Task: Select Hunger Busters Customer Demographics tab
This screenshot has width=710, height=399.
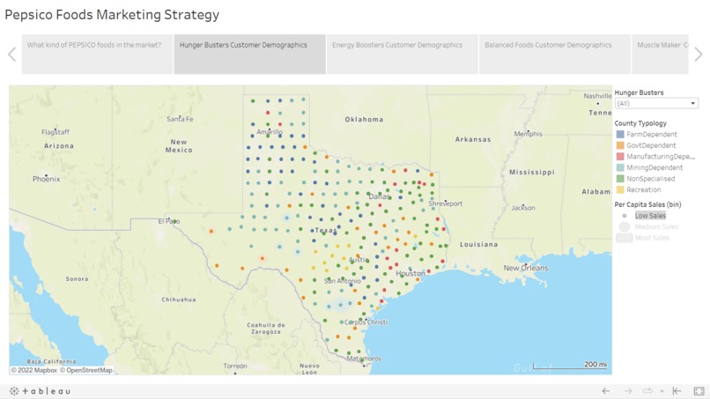Action: 249,54
